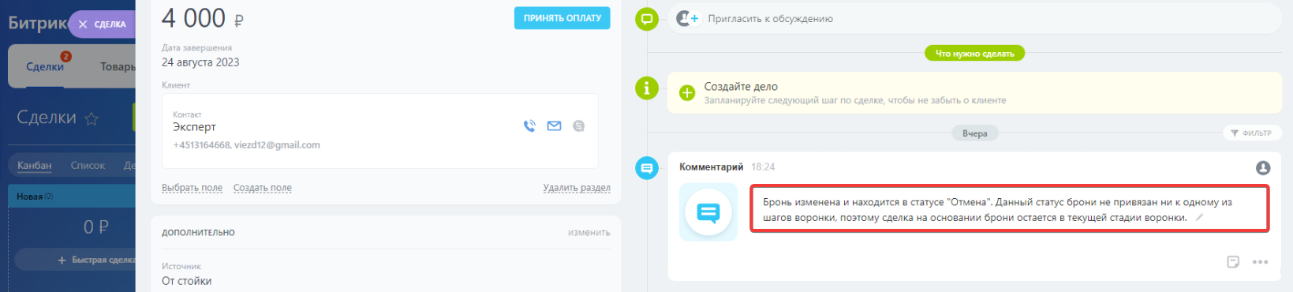Click the Принять оплату button
Image resolution: width=1293 pixels, height=292 pixels.
point(562,18)
